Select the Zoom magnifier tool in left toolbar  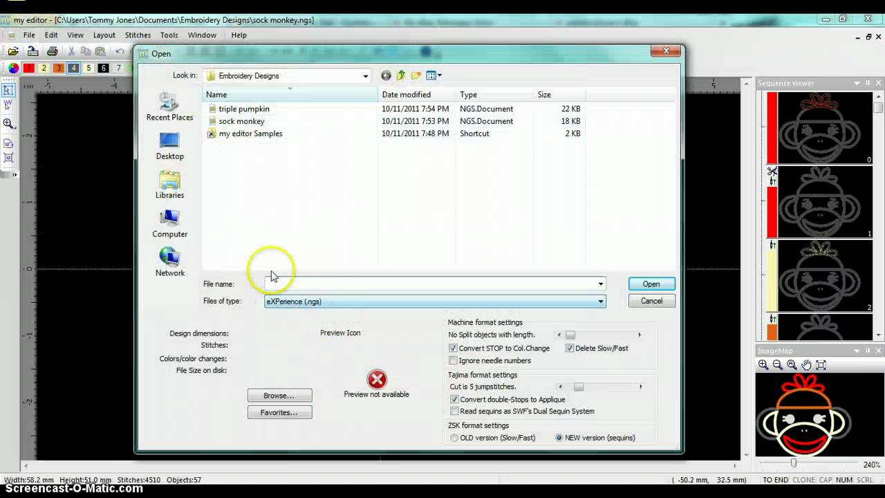click(x=8, y=124)
